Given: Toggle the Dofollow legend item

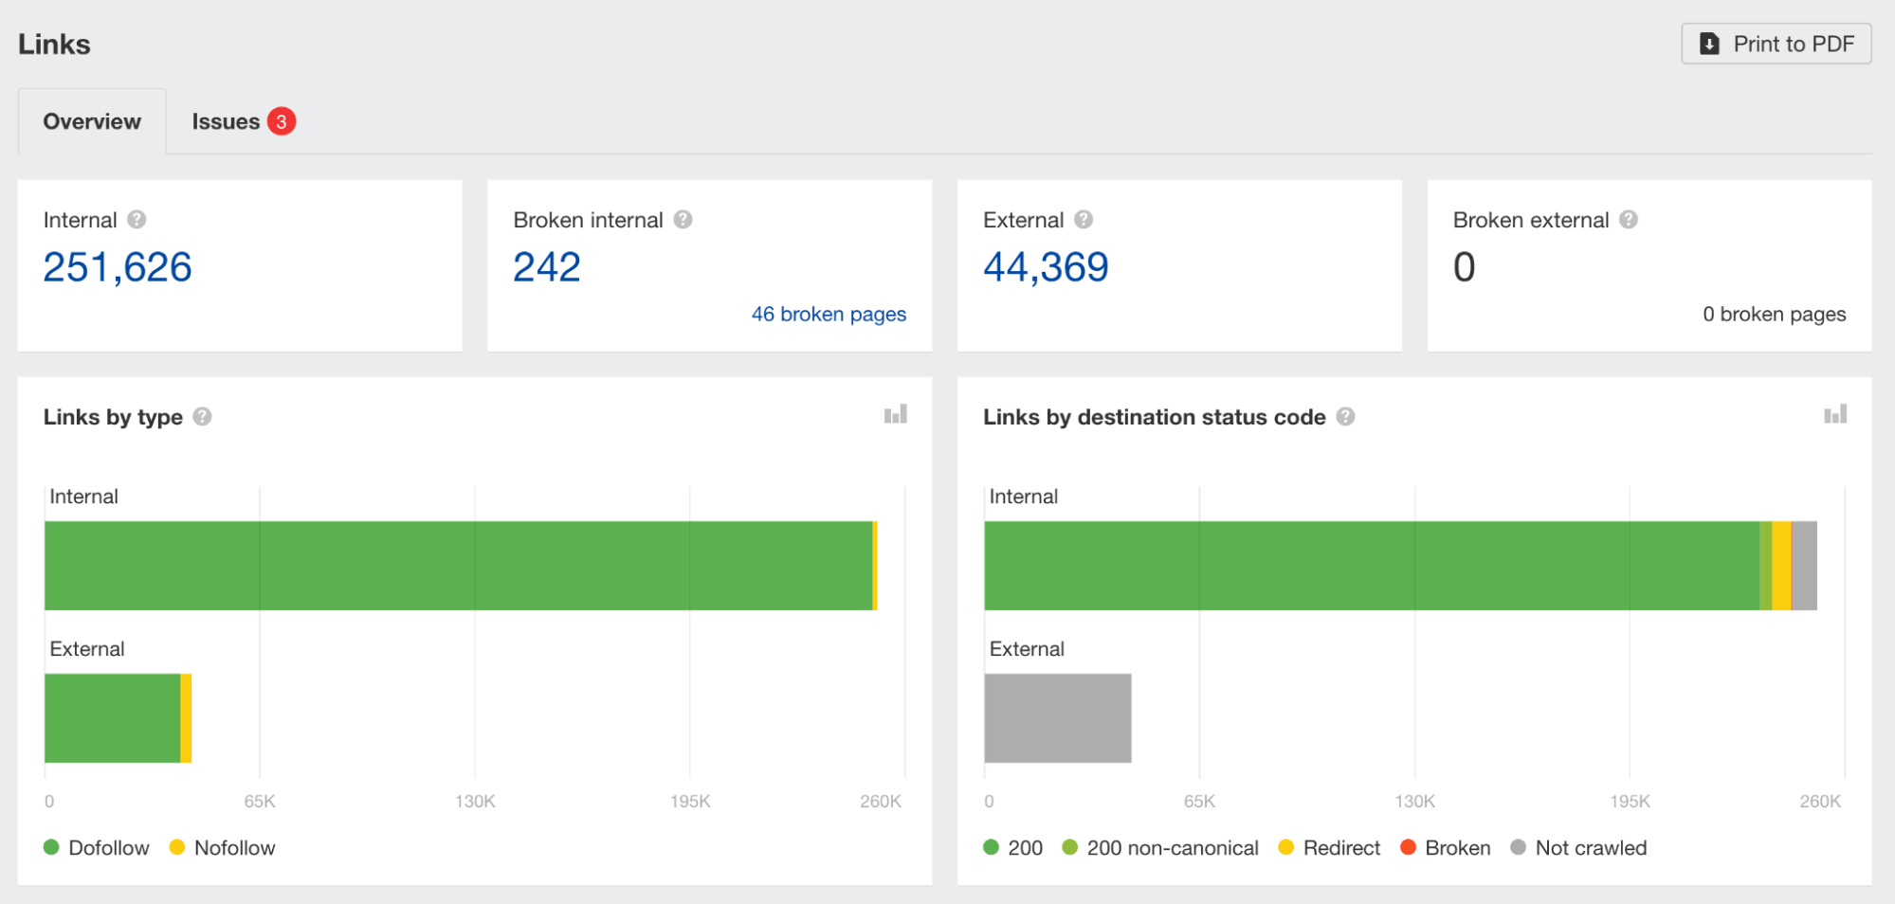Looking at the screenshot, I should click(97, 848).
